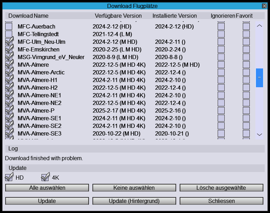This screenshot has height=213, width=270.
Task: Select the MVA-Almere-SE3 row name
Action: pyautogui.click(x=39, y=133)
